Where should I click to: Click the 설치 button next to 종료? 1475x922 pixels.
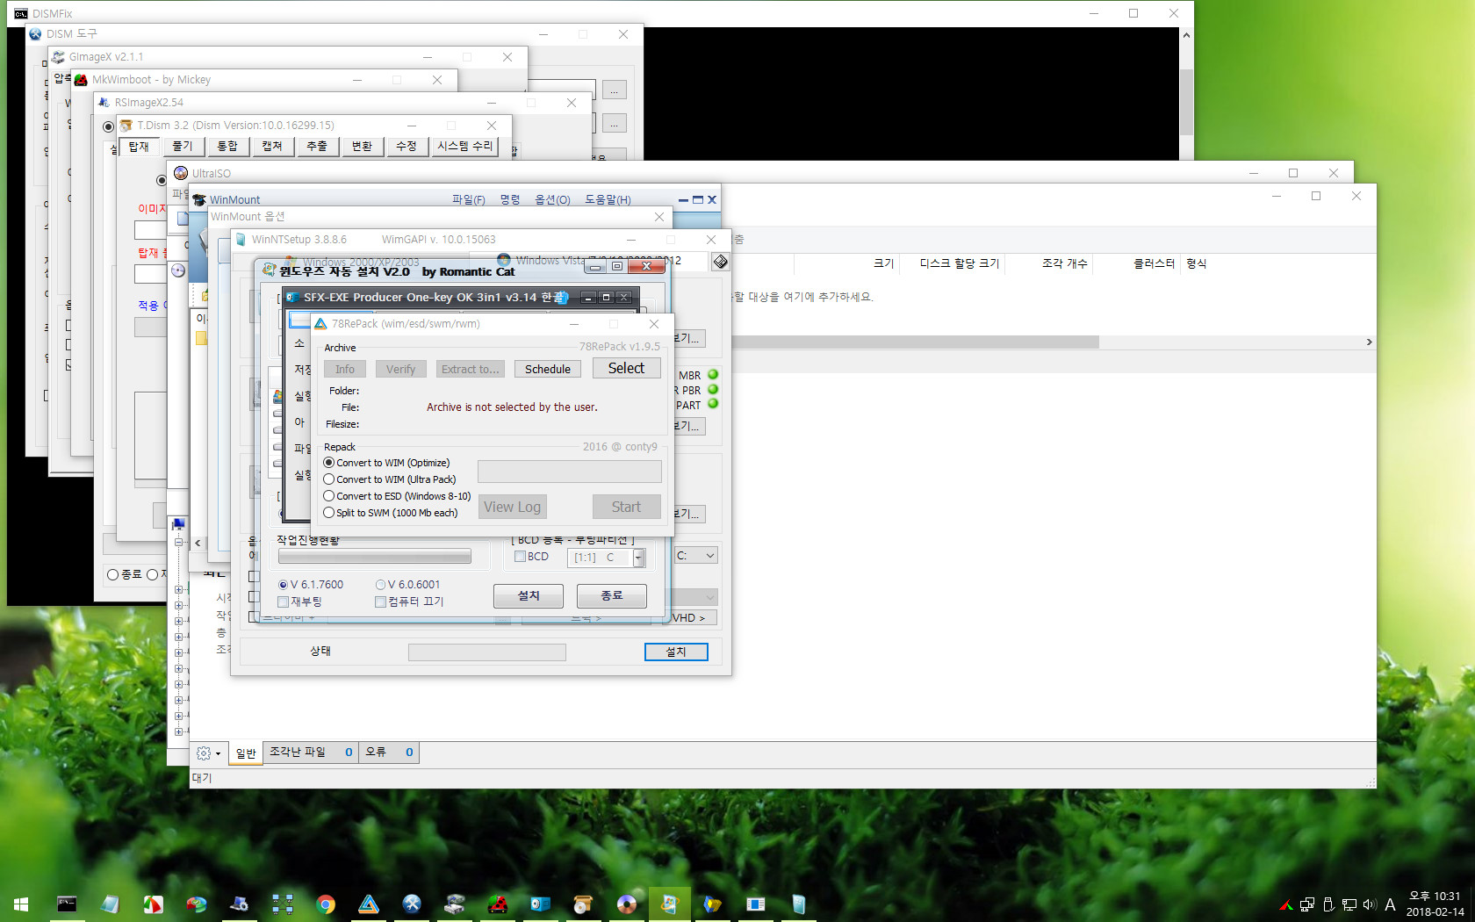[529, 596]
